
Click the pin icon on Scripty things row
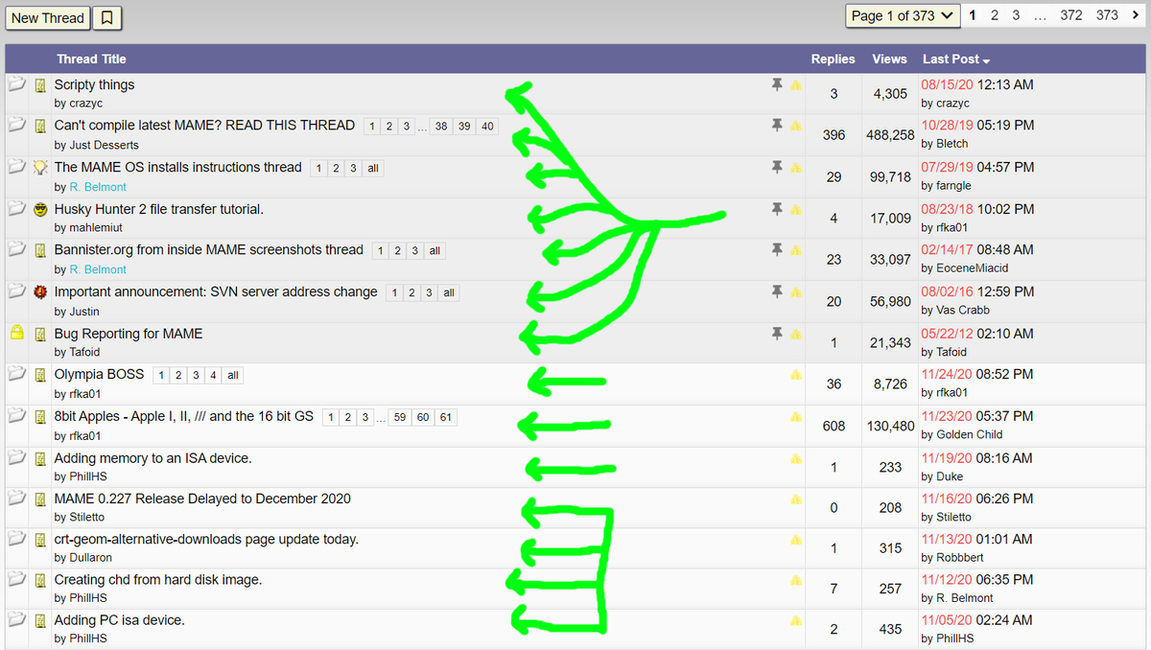pos(778,85)
